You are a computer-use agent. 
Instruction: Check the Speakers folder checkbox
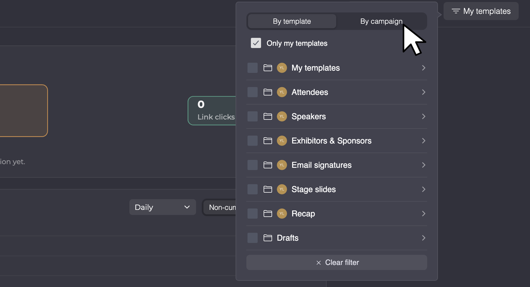pos(253,116)
